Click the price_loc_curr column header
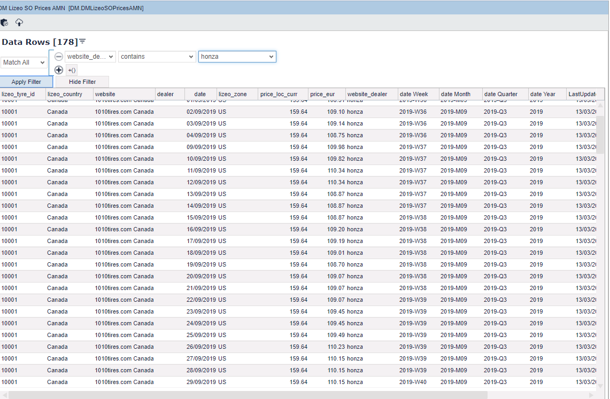Screen dimensions: 610x399 coord(279,94)
